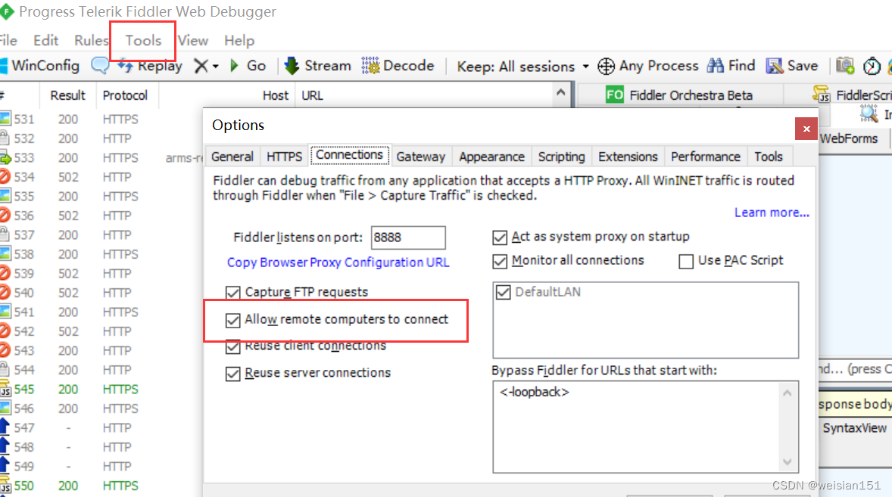The width and height of the screenshot is (892, 497).
Task: Uncheck Capture FTP requests
Action: click(233, 292)
